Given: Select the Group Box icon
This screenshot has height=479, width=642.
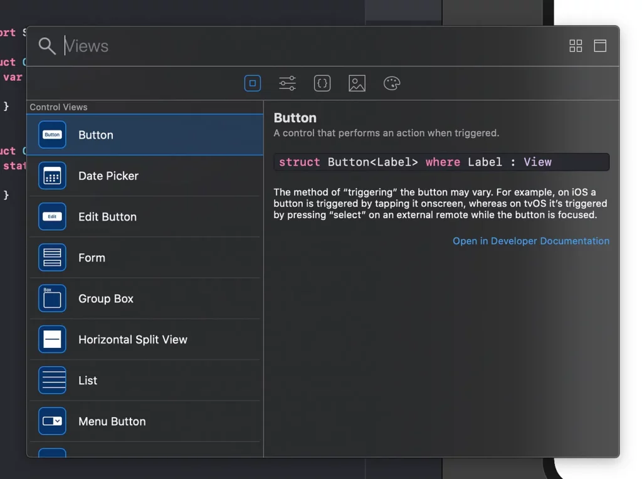Looking at the screenshot, I should 52,298.
